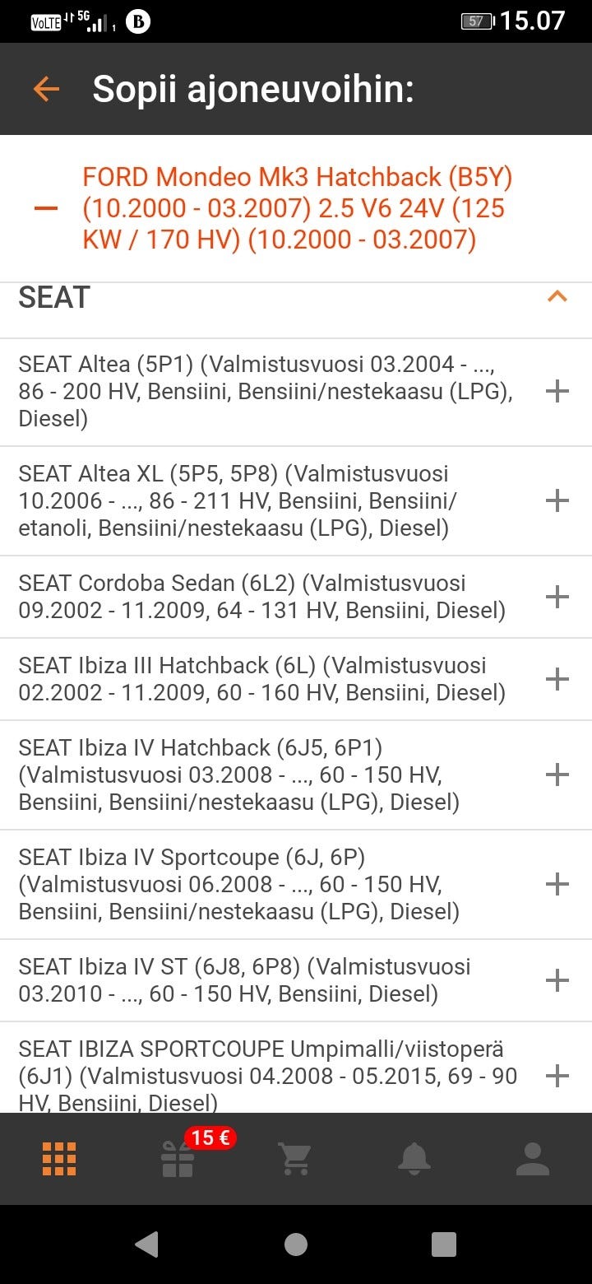This screenshot has height=1284, width=592.
Task: Expand SEAT Ibiza III Hatchback (6L)
Action: point(557,679)
